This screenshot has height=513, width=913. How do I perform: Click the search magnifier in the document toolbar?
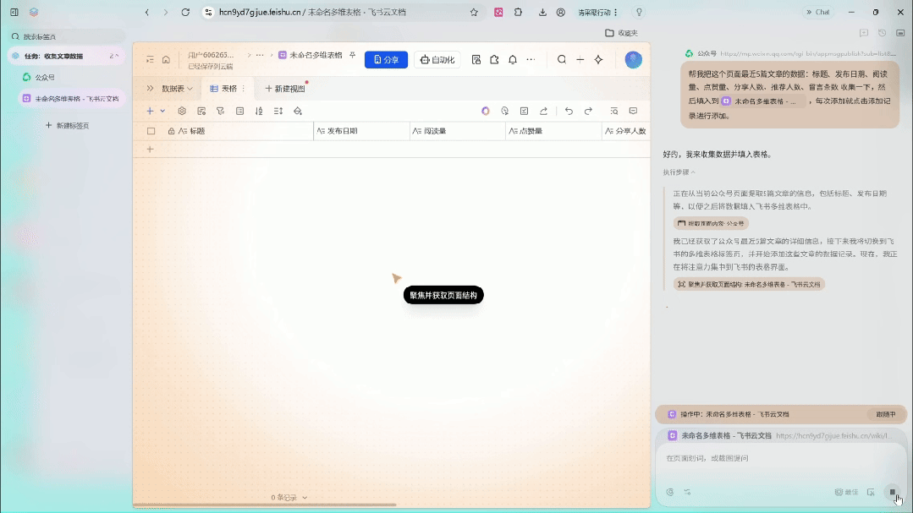tap(562, 59)
